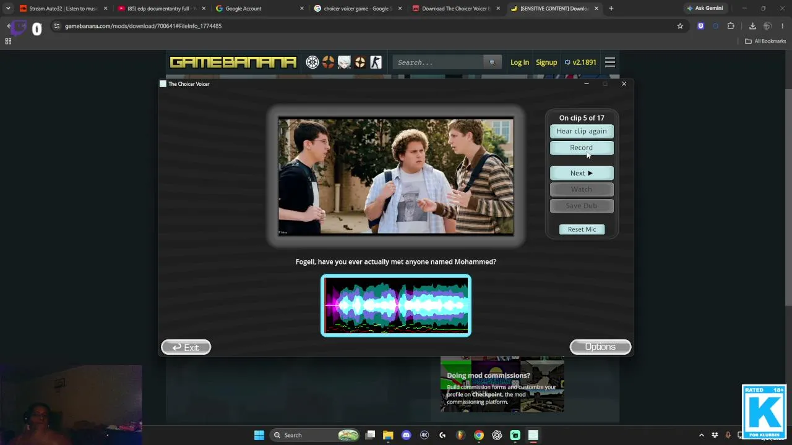The height and width of the screenshot is (445, 792).
Task: Click the mod commissions Checkpoint ad
Action: pyautogui.click(x=502, y=384)
